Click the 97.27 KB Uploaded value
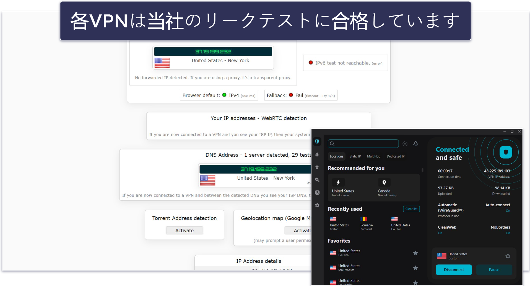530x286 pixels. click(446, 188)
